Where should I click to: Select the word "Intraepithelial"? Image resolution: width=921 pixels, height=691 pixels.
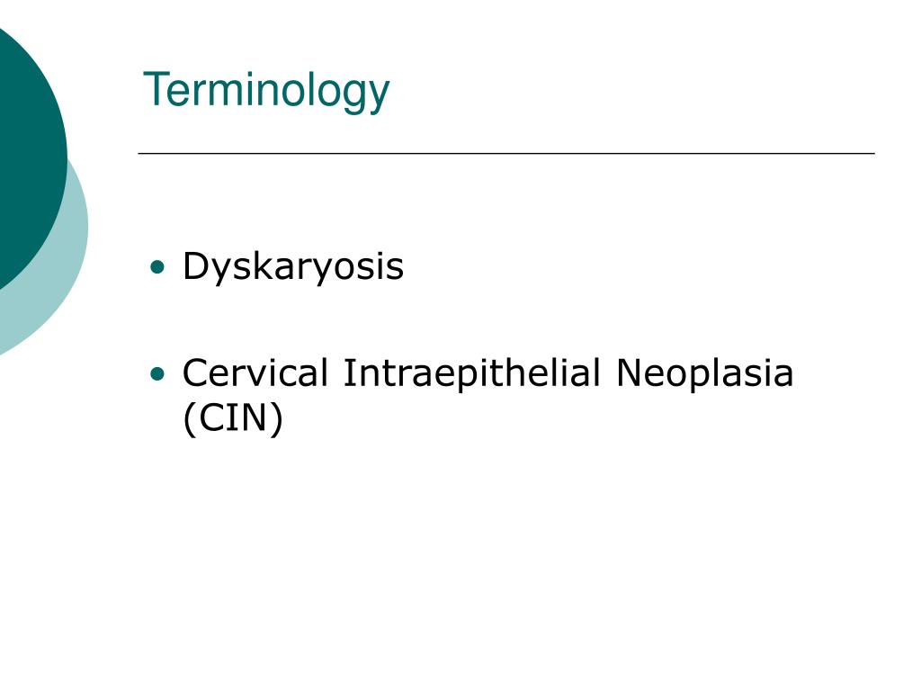pyautogui.click(x=471, y=373)
